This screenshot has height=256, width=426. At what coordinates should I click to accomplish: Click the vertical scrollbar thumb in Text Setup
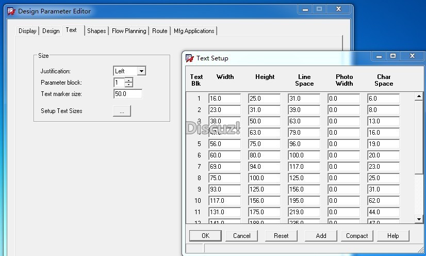[419, 137]
